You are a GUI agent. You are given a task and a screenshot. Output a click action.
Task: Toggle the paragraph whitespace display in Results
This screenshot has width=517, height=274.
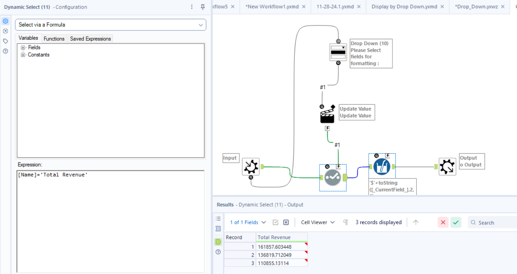coord(345,222)
